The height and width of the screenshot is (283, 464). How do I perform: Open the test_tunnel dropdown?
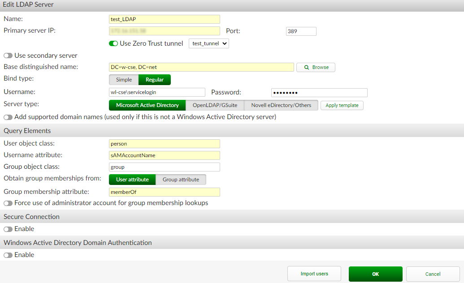[209, 44]
